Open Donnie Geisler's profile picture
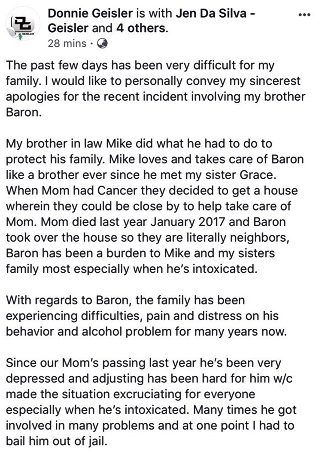322x460 pixels. 23,24
